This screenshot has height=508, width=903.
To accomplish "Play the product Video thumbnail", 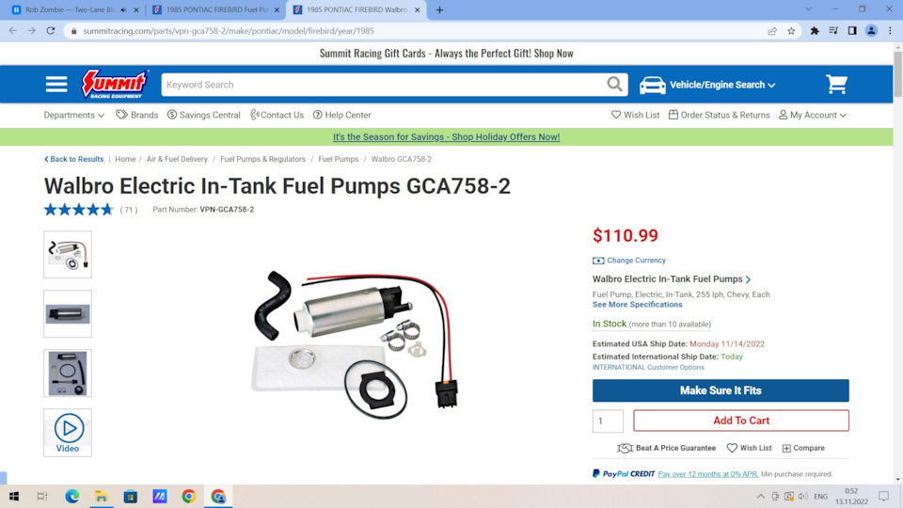I will click(x=68, y=433).
